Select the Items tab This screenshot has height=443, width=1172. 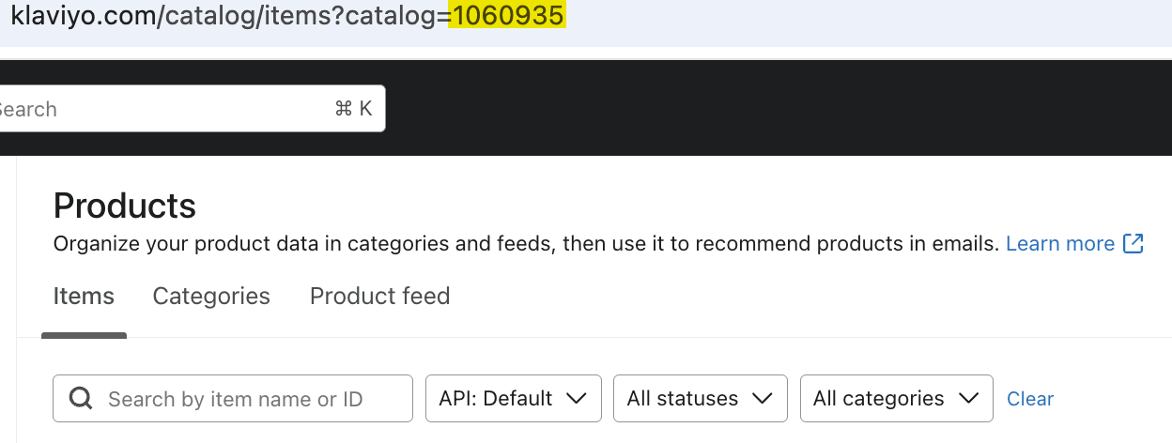[x=84, y=297]
